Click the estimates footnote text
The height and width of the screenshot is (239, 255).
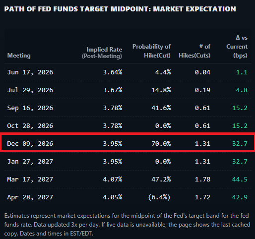pos(127,225)
